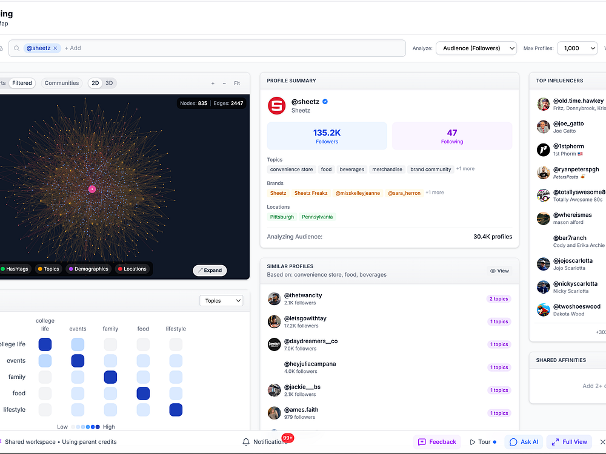The height and width of the screenshot is (454, 606).
Task: Toggle Locations legend filter
Action: [132, 269]
